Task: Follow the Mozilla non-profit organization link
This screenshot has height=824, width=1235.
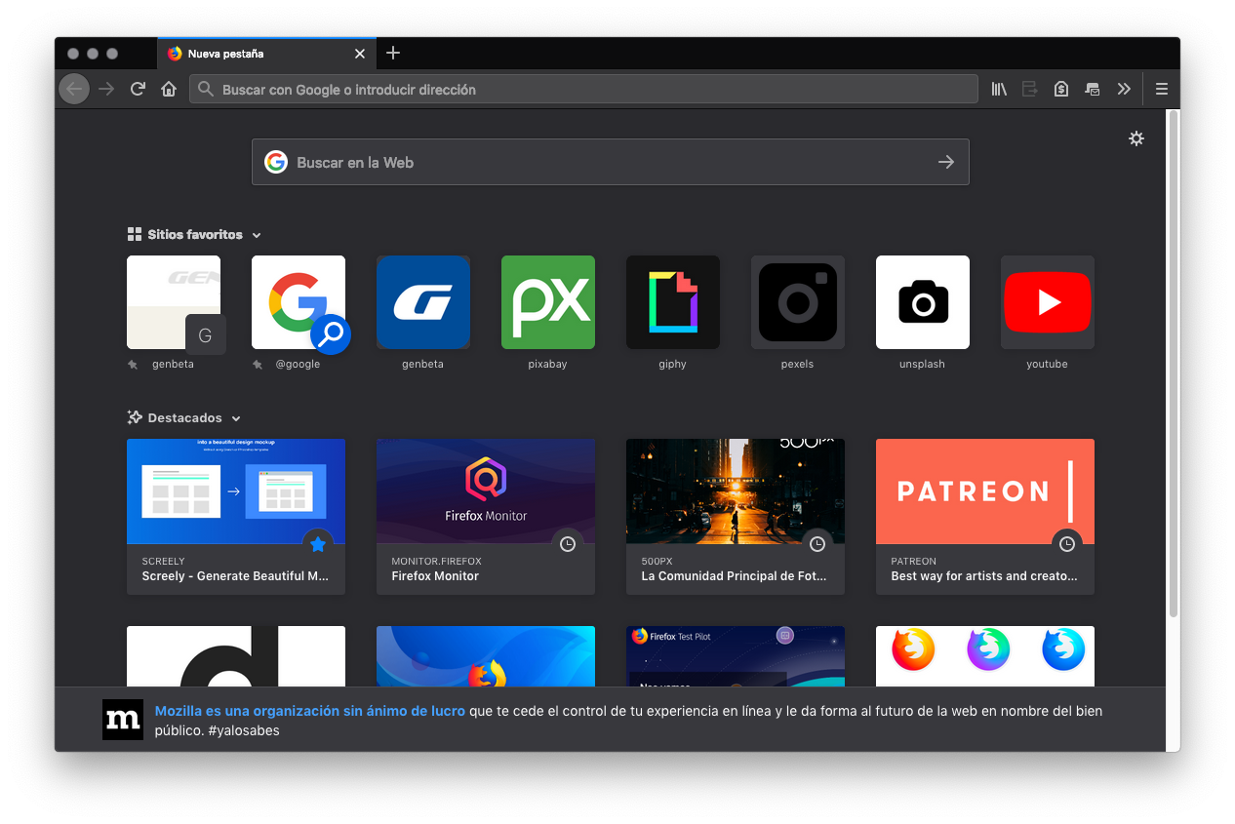Action: [x=309, y=711]
